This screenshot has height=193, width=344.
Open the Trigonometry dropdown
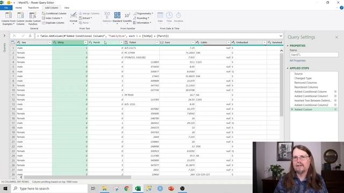pyautogui.click(x=144, y=13)
